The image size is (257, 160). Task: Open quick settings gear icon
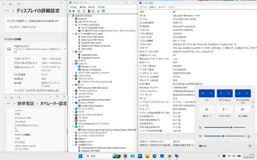pyautogui.click(x=250, y=146)
